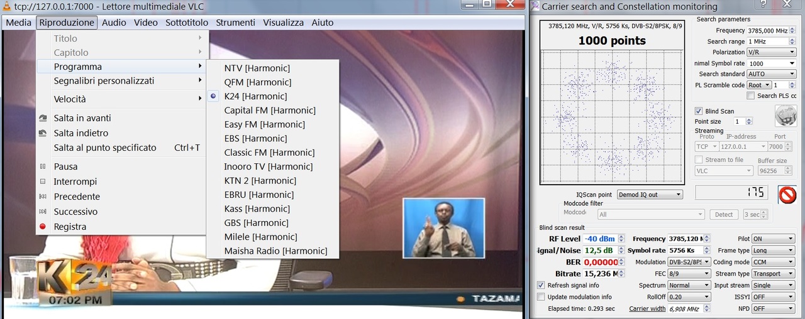The width and height of the screenshot is (805, 319).
Task: Click the red stop/no-entry icon
Action: [787, 194]
